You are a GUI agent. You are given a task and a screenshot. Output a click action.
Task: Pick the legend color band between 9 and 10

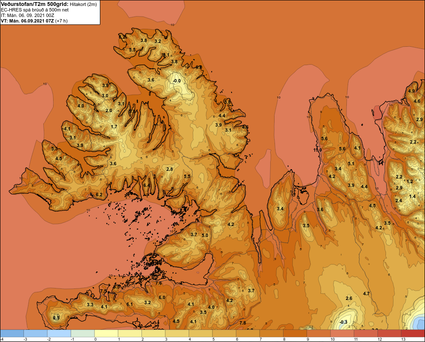pos(318,334)
